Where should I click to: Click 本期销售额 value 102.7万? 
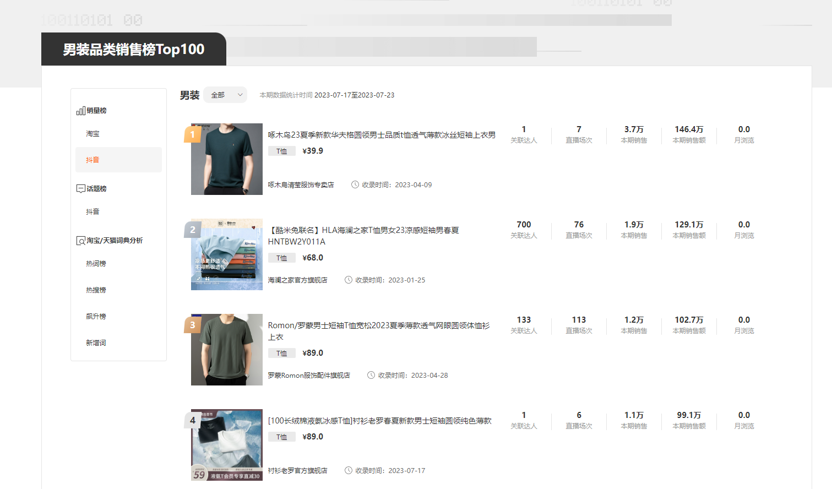(x=689, y=320)
